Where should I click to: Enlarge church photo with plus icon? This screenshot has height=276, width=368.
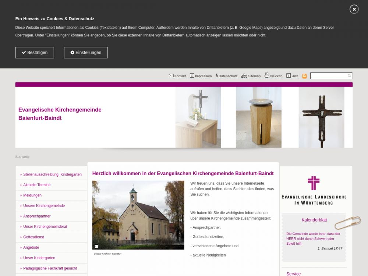click(x=96, y=246)
